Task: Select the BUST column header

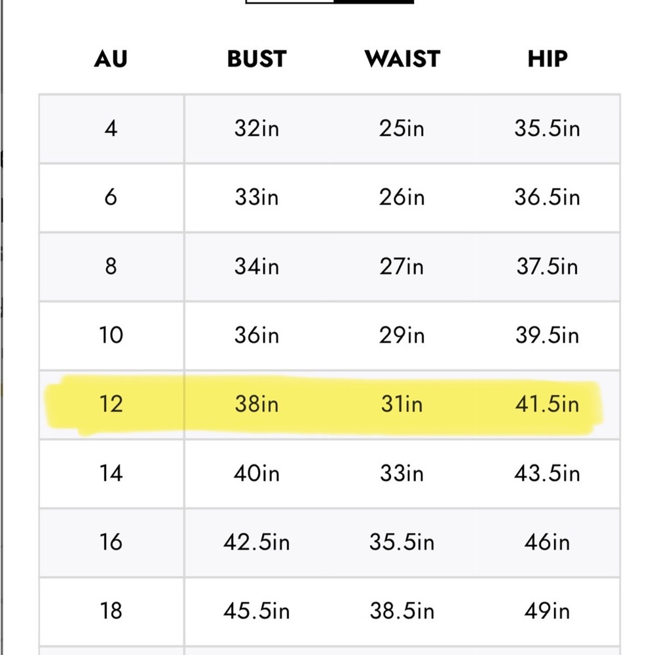Action: pos(257,59)
